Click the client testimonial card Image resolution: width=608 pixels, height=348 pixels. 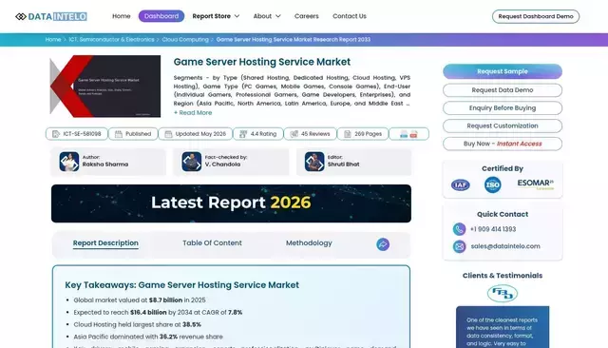point(503,327)
